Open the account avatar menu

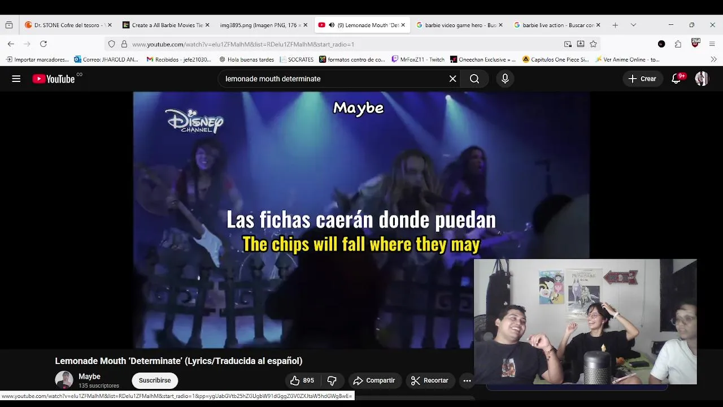coord(702,79)
